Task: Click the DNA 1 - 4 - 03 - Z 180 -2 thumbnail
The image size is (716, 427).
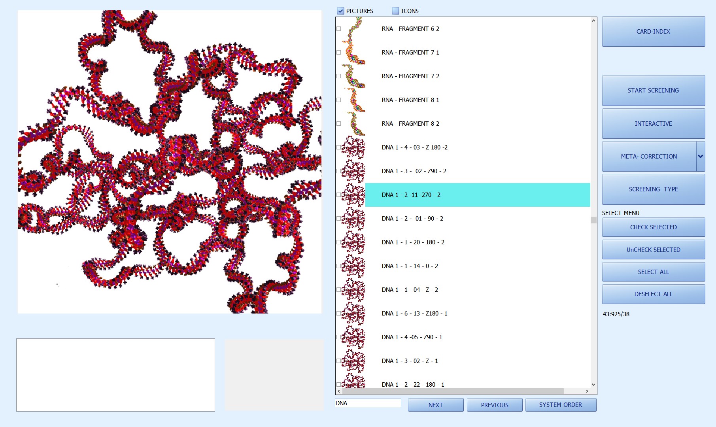Action: click(353, 147)
